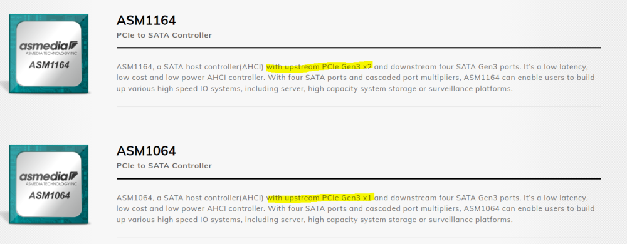Open the ASM1164 chip product image
The image size is (627, 244).
49,53
